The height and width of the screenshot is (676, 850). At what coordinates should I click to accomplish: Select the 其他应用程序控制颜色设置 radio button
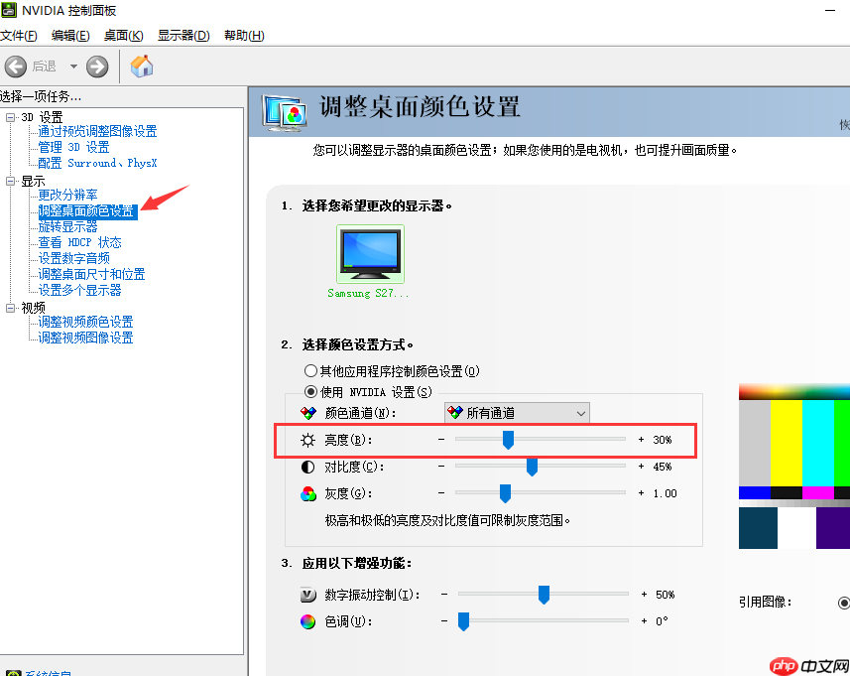point(309,370)
